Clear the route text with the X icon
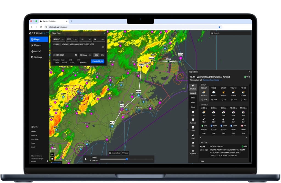Image resolution: width=281 pixels, height=183 pixels. tap(103, 47)
